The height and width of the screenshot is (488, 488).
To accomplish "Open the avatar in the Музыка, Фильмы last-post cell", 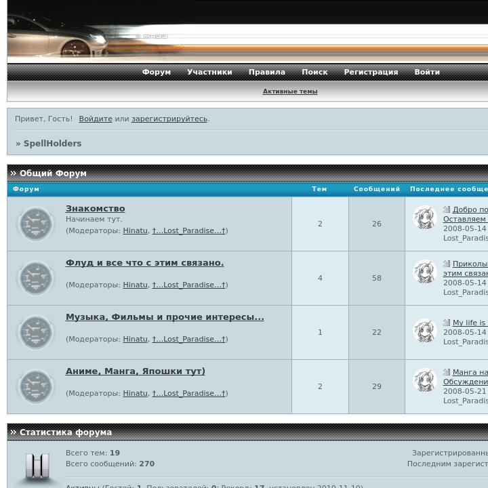I will pyautogui.click(x=425, y=331).
